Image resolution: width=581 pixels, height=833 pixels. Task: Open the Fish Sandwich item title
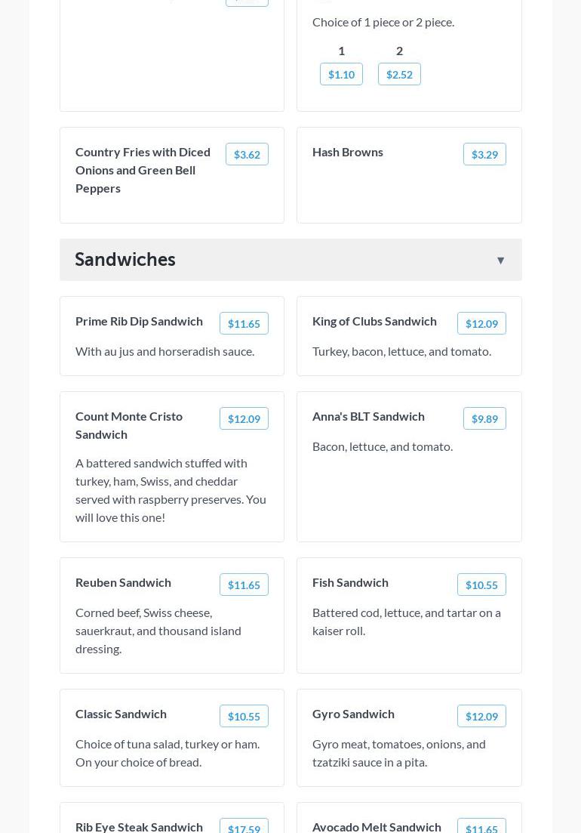350,582
